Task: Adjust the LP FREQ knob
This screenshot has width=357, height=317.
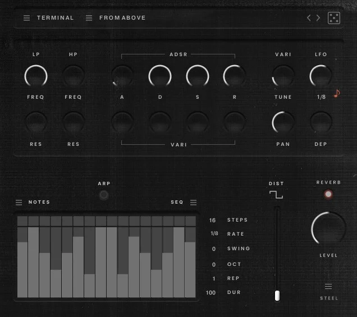Action: [36, 76]
